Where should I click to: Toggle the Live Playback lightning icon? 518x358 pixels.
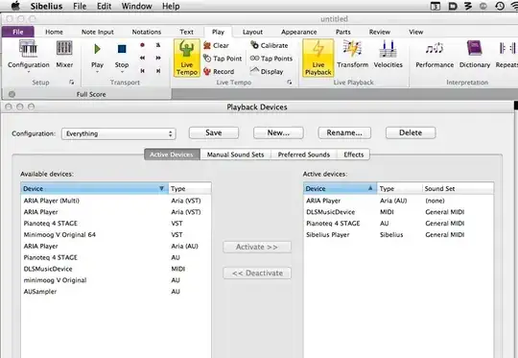point(318,49)
